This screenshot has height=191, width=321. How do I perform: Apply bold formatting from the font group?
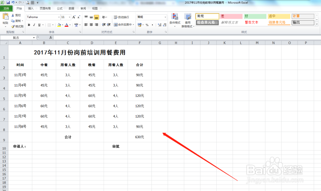point(29,25)
